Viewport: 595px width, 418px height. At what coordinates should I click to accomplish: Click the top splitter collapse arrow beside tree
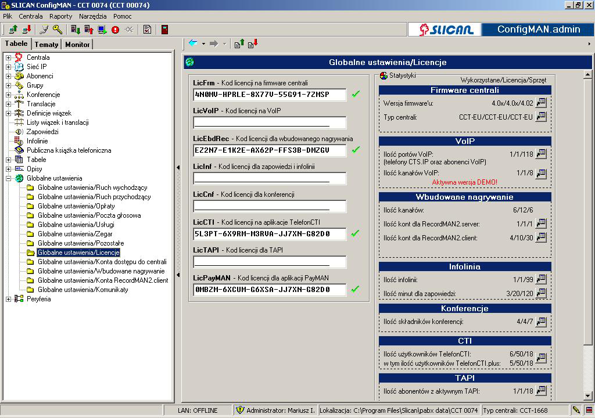(x=178, y=167)
